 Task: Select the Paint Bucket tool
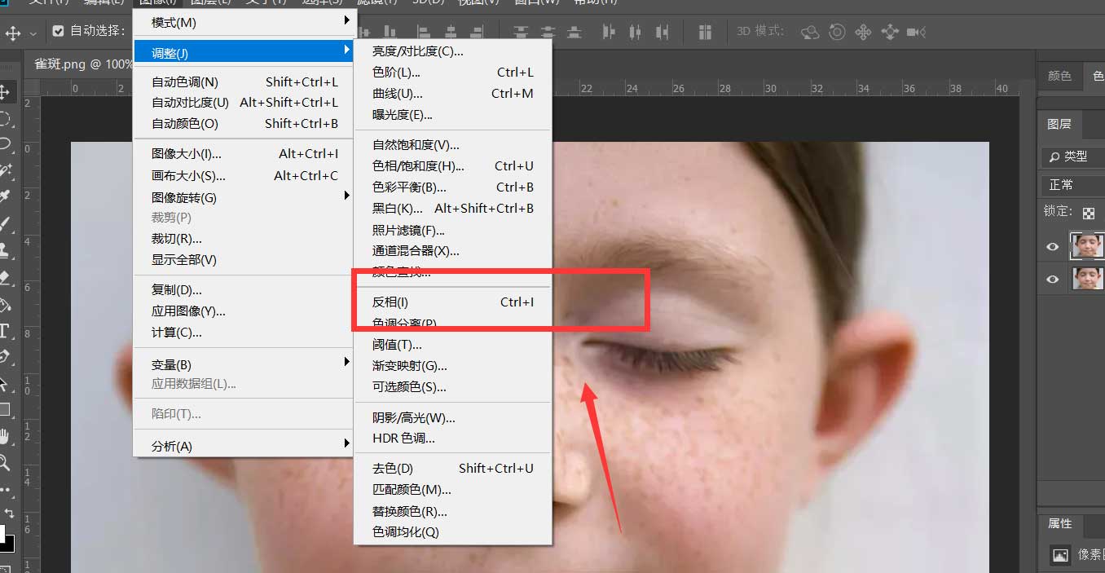tap(4, 304)
